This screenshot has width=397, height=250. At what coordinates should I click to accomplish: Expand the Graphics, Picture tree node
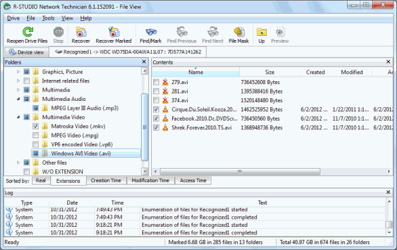(18, 72)
